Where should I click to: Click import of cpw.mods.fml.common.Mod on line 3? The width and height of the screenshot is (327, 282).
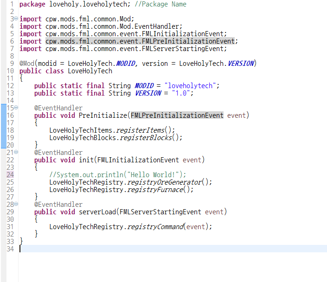tap(88, 19)
